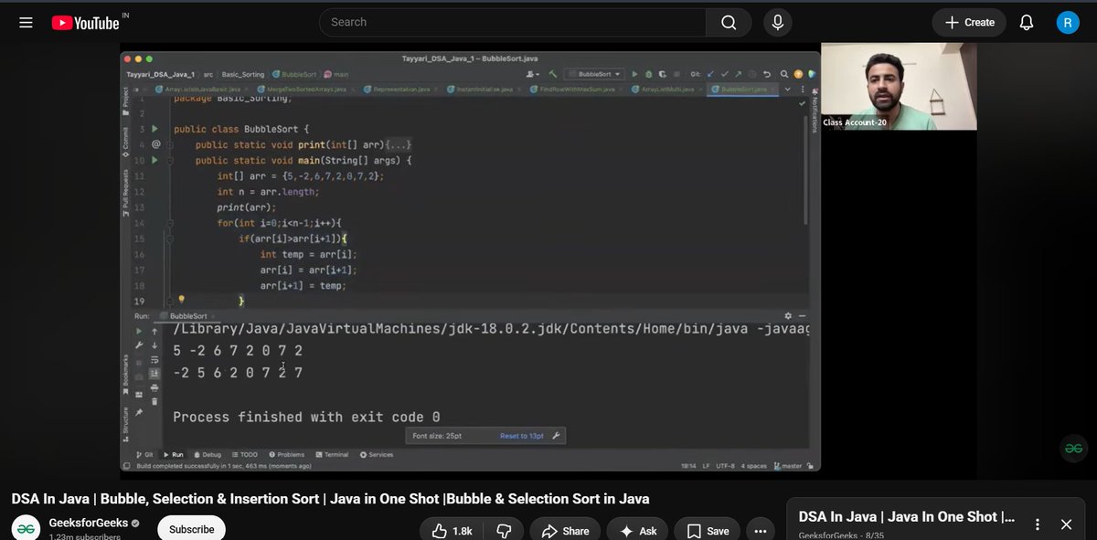Click the Ask button
The width and height of the screenshot is (1097, 540).
(637, 530)
